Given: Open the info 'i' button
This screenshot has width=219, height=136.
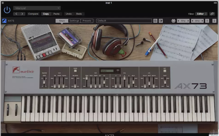Looking at the screenshot, I should click(214, 21).
